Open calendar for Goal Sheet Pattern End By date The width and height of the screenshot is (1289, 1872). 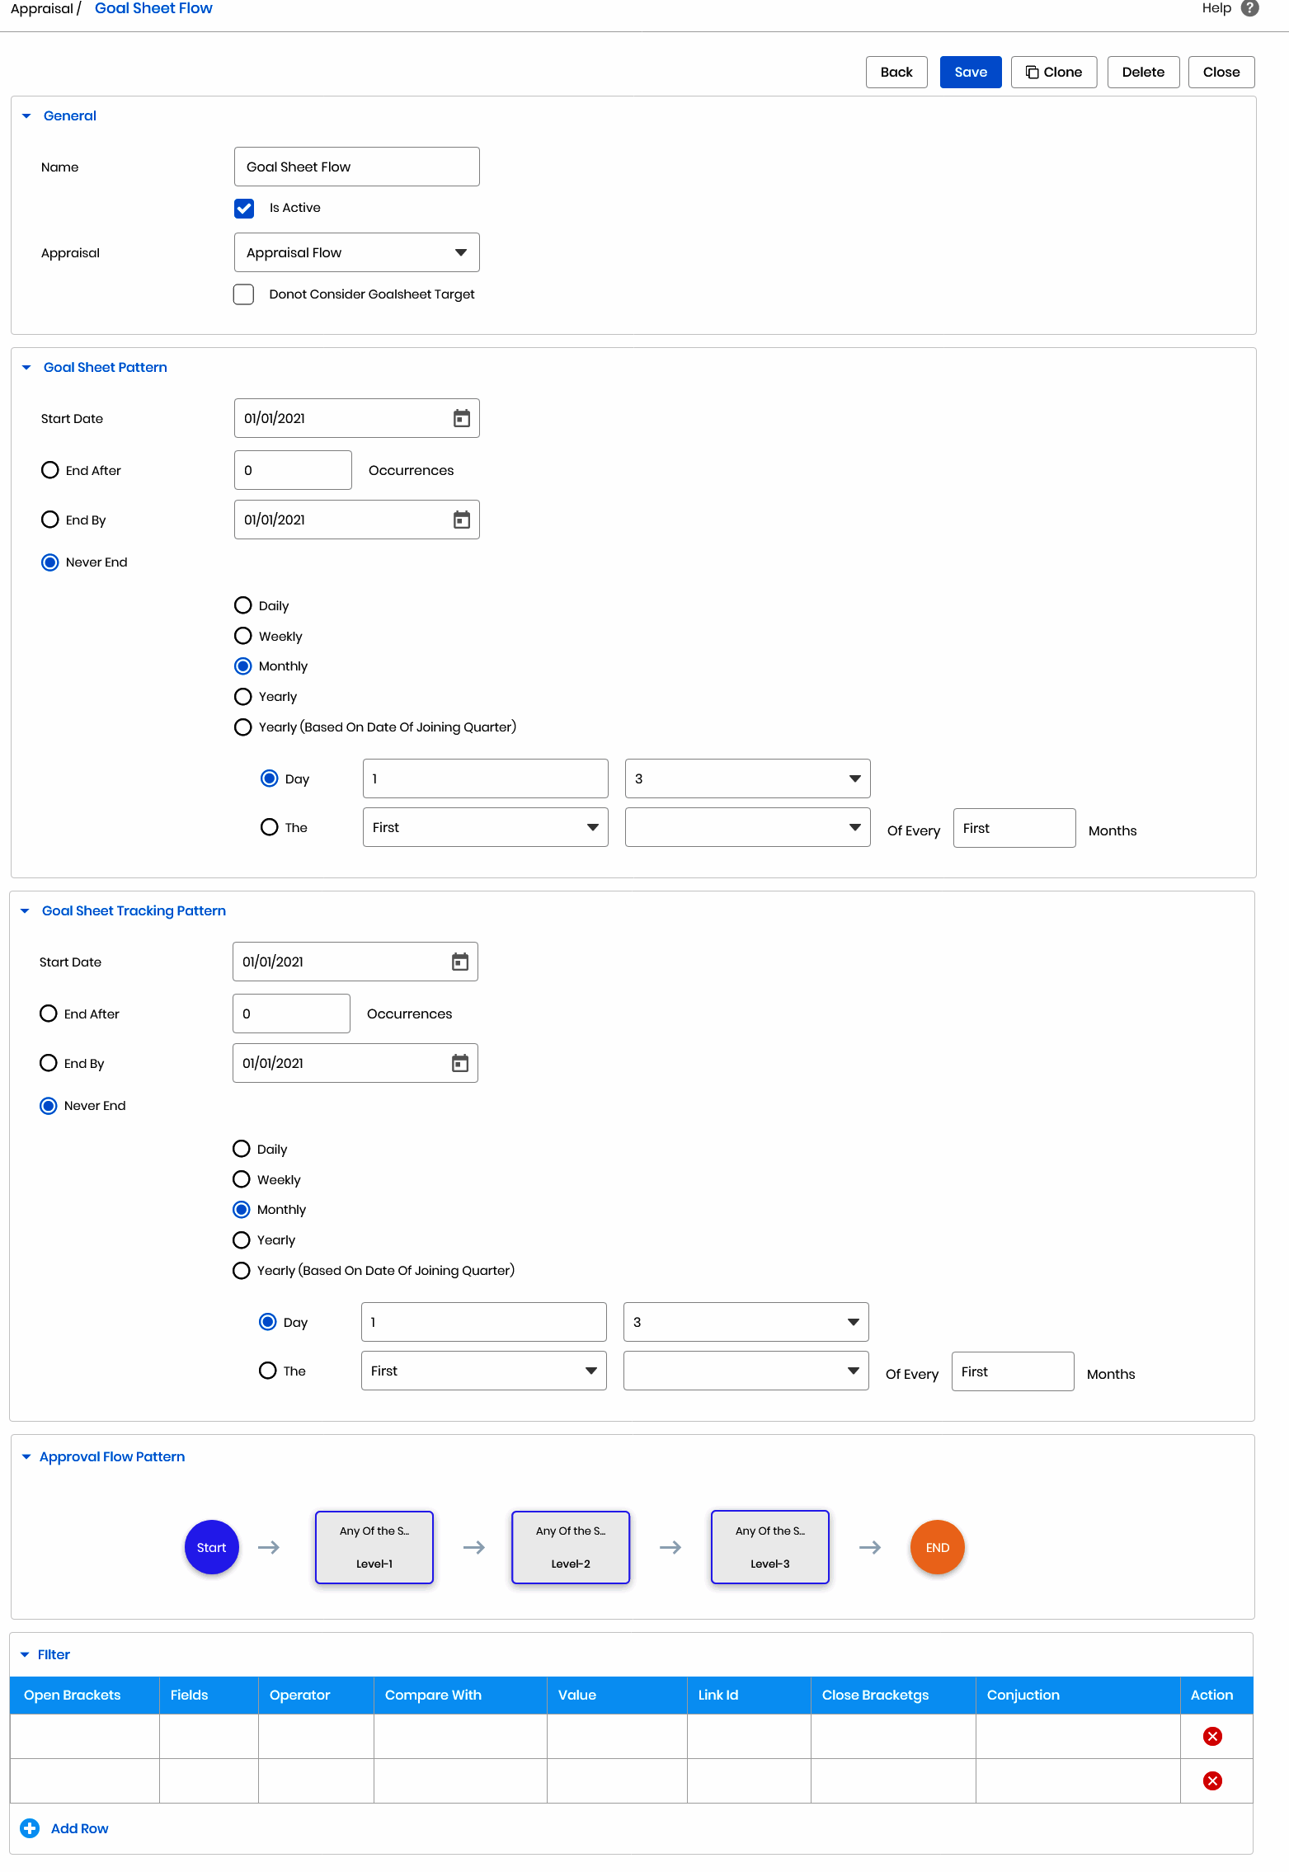coord(462,520)
